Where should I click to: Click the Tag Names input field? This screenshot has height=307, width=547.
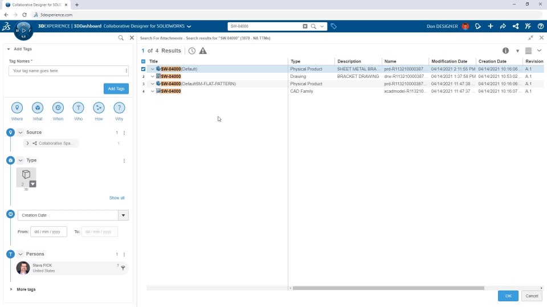tap(68, 70)
